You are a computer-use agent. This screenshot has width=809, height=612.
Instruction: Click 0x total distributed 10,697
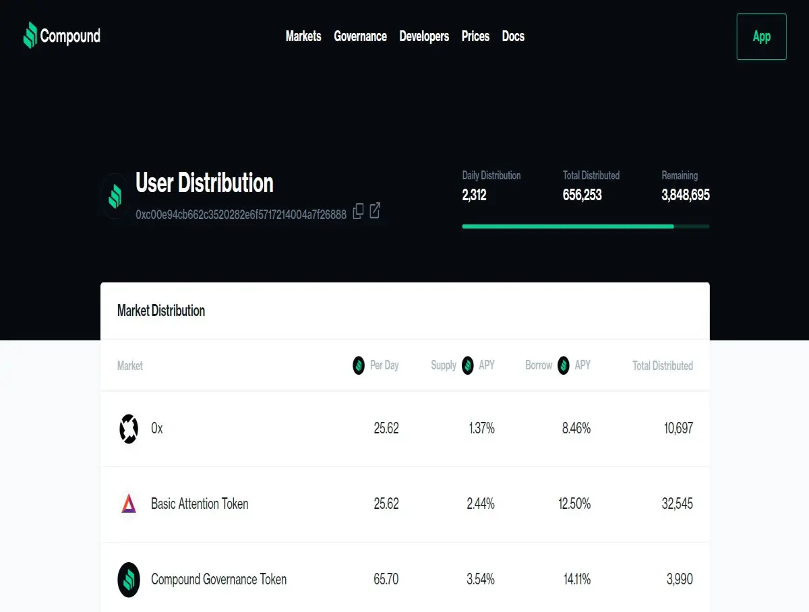678,429
